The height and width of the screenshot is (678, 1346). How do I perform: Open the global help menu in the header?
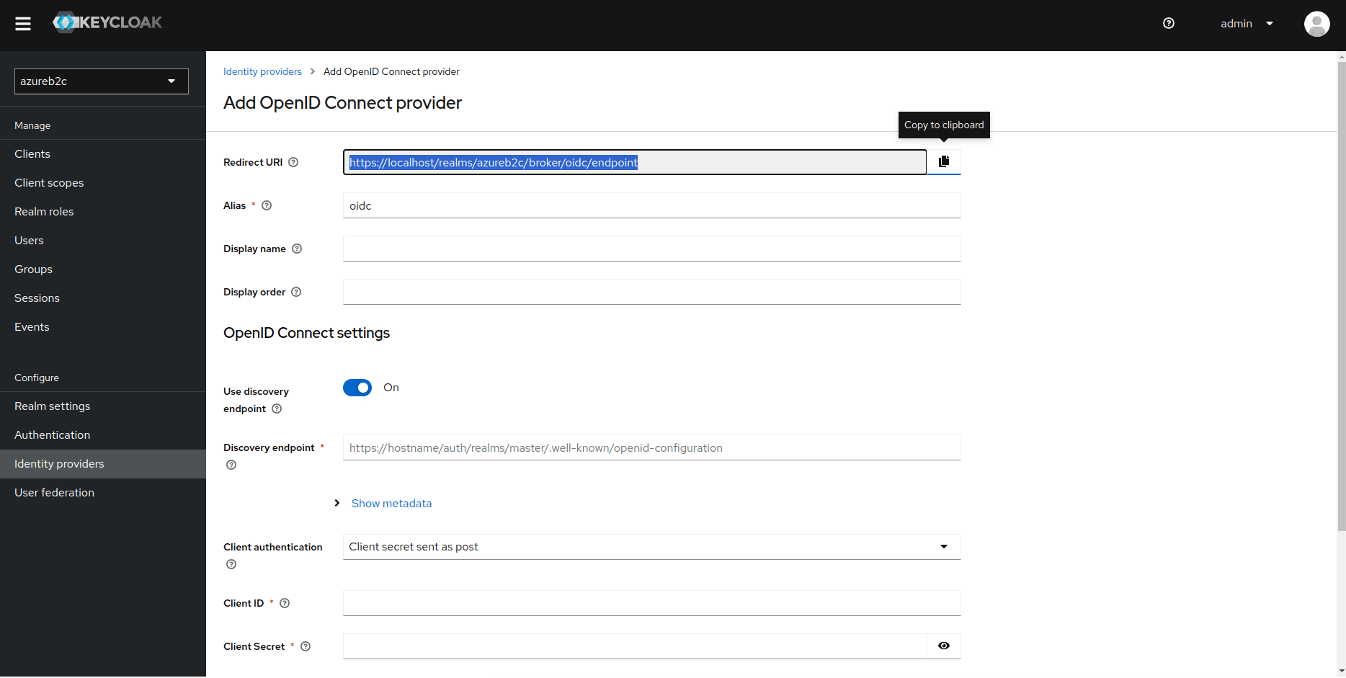(1168, 23)
